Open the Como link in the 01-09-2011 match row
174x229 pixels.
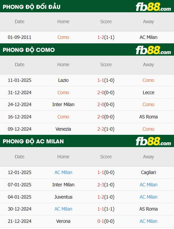tap(63, 37)
